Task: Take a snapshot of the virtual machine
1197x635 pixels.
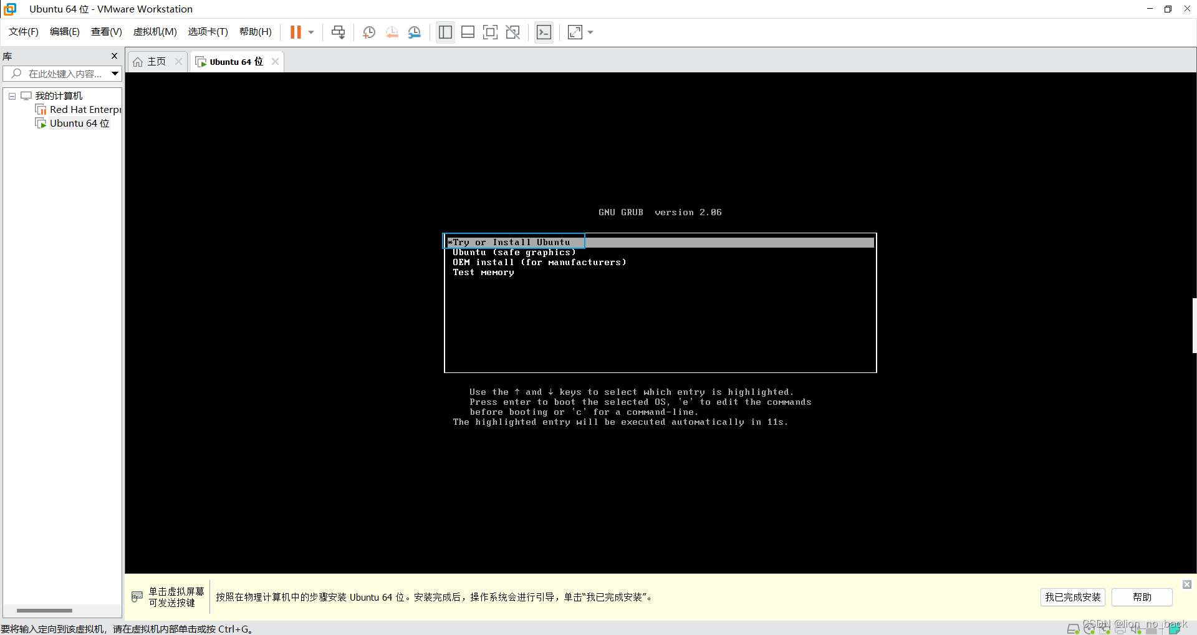Action: point(368,32)
